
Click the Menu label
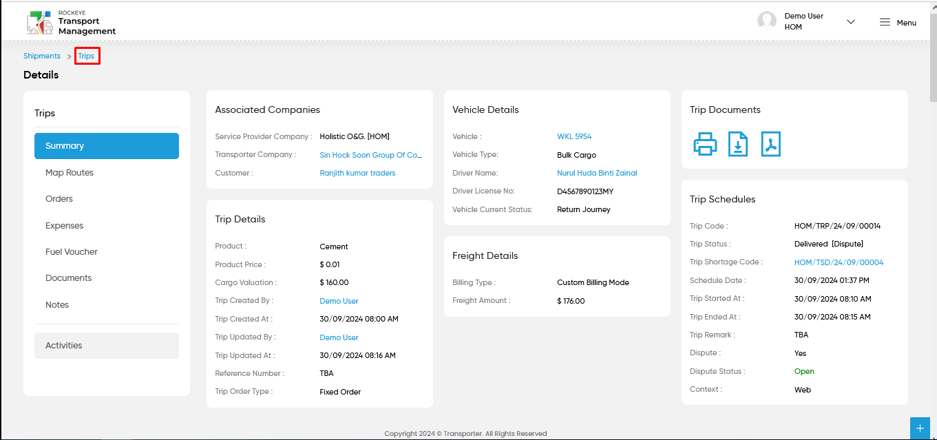click(906, 23)
